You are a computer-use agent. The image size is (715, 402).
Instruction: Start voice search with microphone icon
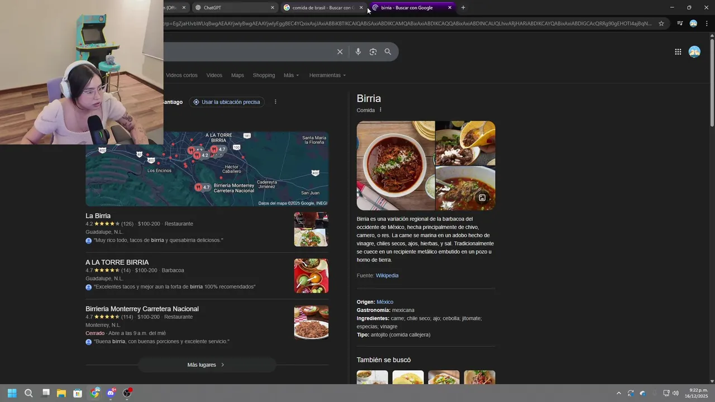(358, 52)
